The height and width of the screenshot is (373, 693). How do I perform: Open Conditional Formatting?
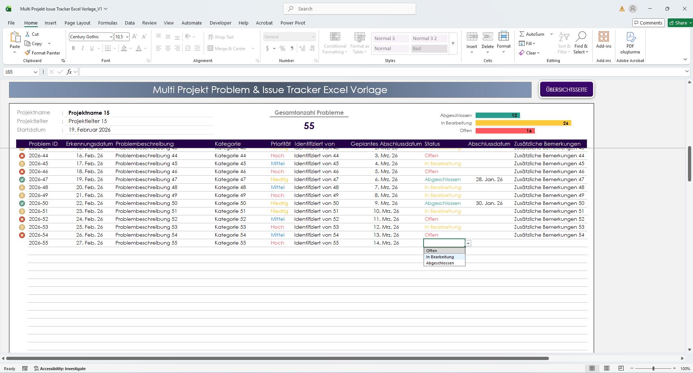335,43
